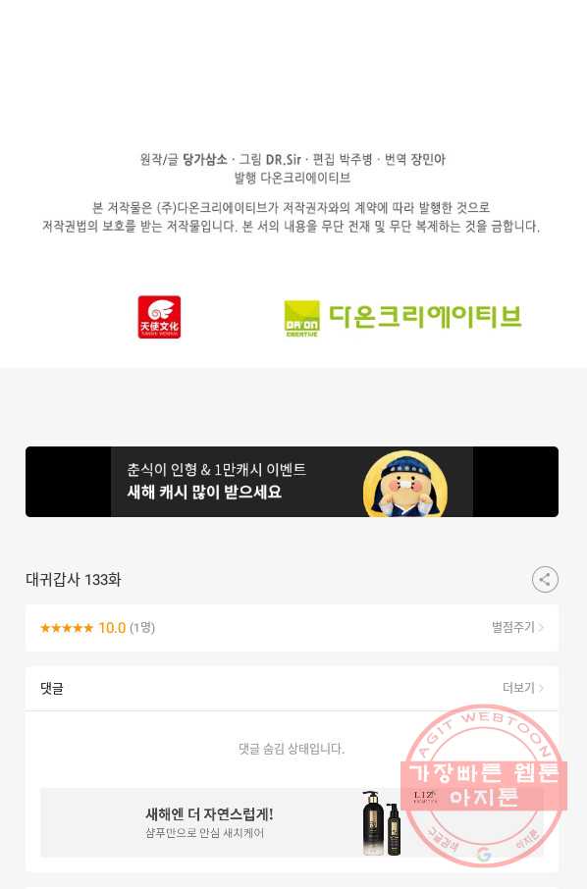Open the 춘식이 인형 & 1만캐시 이벤트 banner
Image resolution: width=587 pixels, height=889 pixels.
pos(293,482)
